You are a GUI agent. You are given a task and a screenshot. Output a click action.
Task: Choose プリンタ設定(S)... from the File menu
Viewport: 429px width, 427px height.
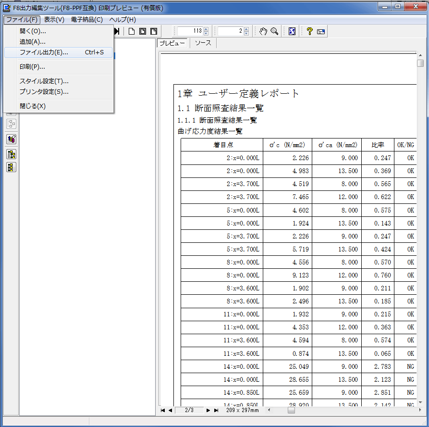59,92
